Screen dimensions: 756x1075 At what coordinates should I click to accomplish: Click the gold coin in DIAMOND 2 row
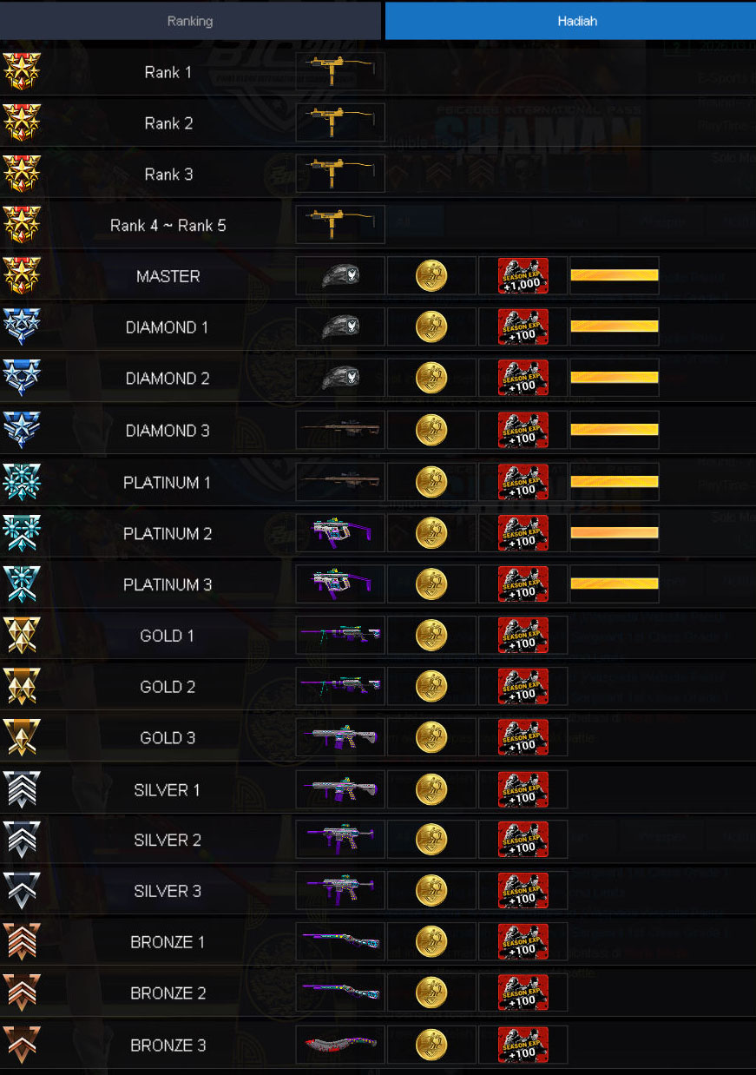(431, 379)
